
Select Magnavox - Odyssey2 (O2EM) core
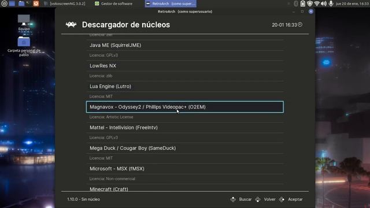(185, 107)
